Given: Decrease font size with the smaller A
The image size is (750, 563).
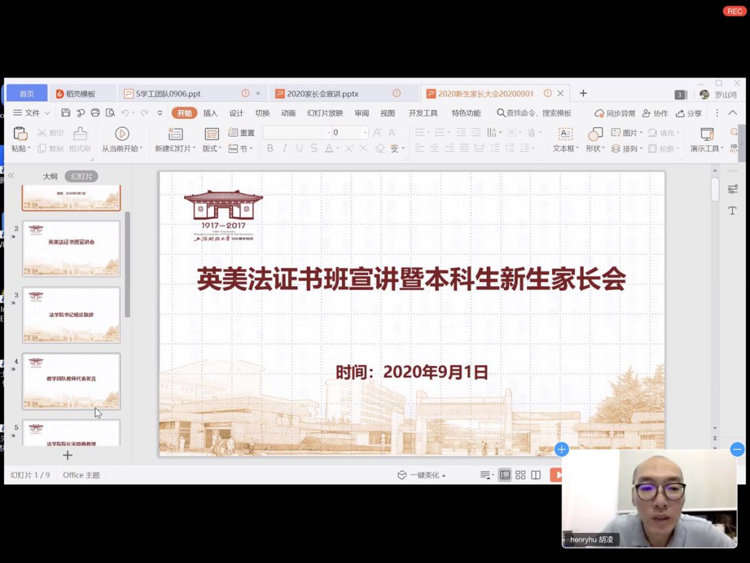Looking at the screenshot, I should pos(392,132).
